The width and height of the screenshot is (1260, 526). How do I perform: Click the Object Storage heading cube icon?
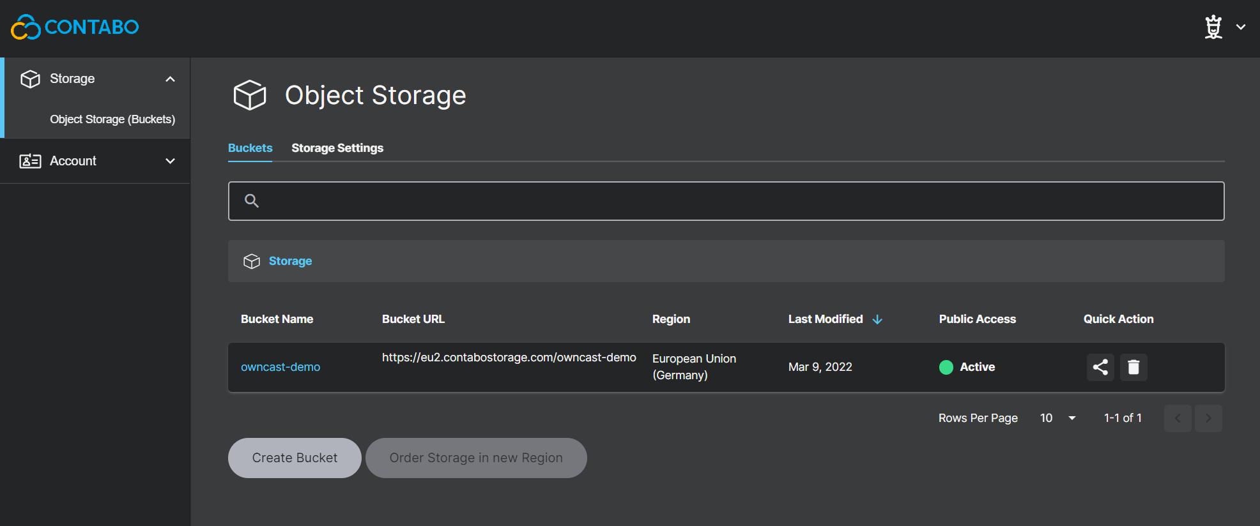[x=250, y=95]
